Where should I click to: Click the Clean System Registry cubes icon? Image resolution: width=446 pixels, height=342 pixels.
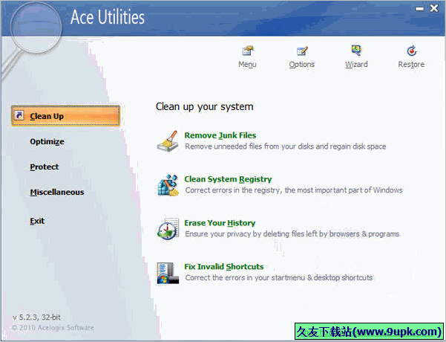(168, 185)
